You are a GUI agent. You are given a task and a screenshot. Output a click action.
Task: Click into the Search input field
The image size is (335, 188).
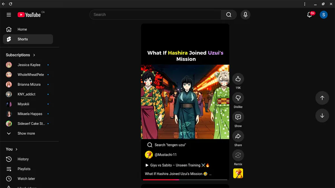click(155, 15)
